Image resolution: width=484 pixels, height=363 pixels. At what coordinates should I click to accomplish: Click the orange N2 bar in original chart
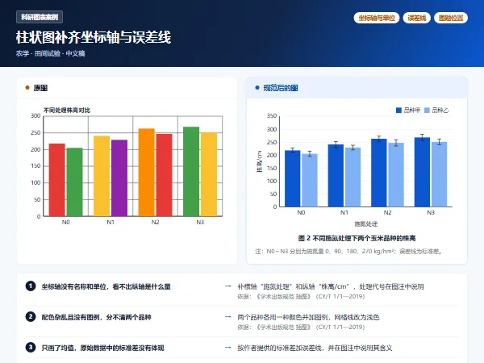pyautogui.click(x=146, y=173)
